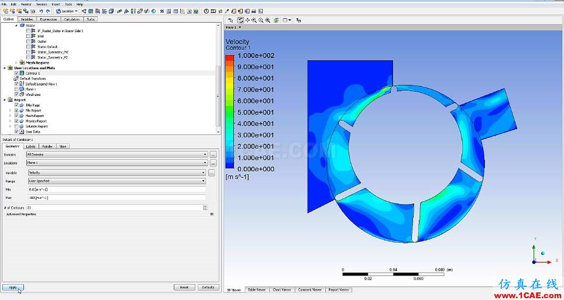Expand the Mesh Regions tree node
This screenshot has width=564, height=300.
[x=16, y=63]
